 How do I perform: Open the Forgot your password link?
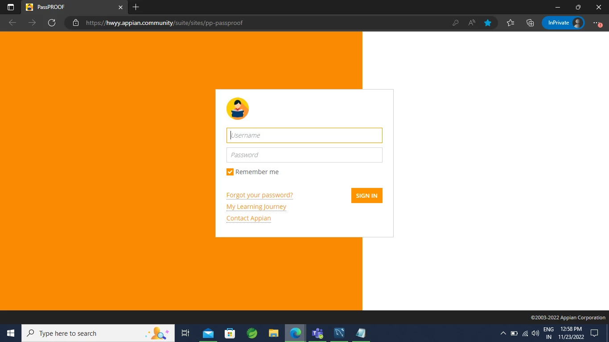[259, 195]
